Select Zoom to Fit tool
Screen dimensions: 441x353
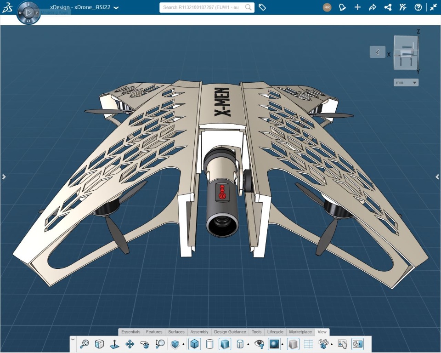coord(85,344)
